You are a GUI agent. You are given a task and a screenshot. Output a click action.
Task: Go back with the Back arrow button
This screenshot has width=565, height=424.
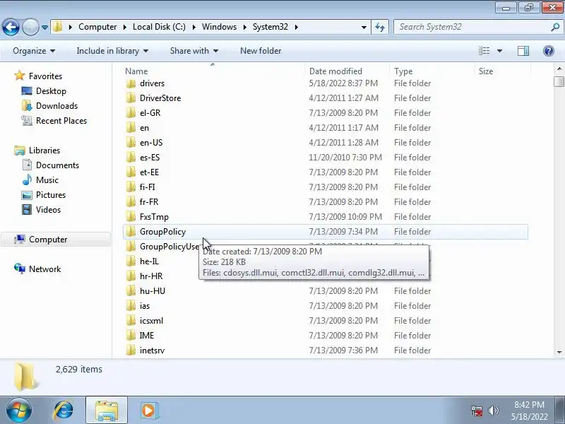(11, 27)
